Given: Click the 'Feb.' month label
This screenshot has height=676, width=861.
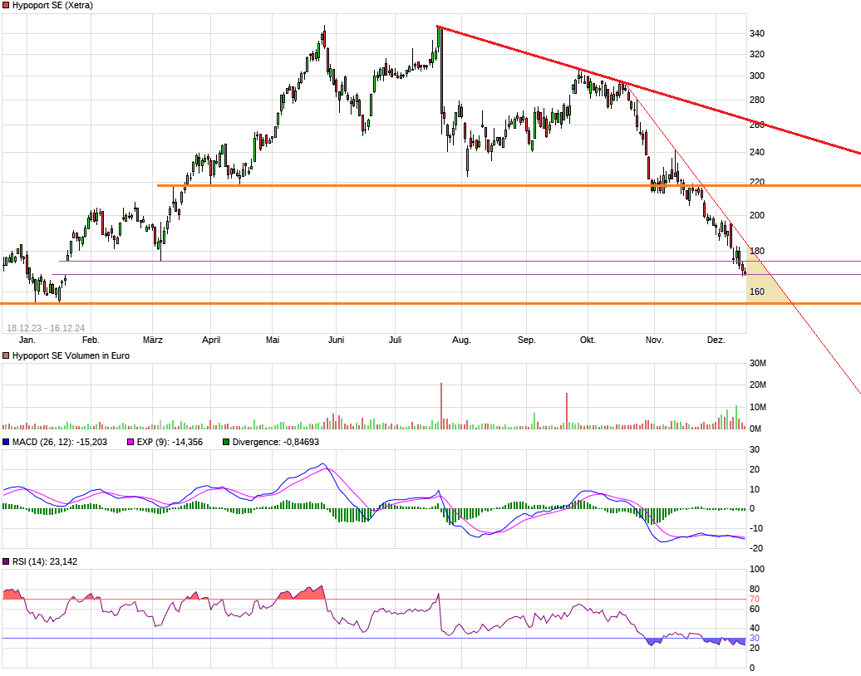Looking at the screenshot, I should (91, 340).
